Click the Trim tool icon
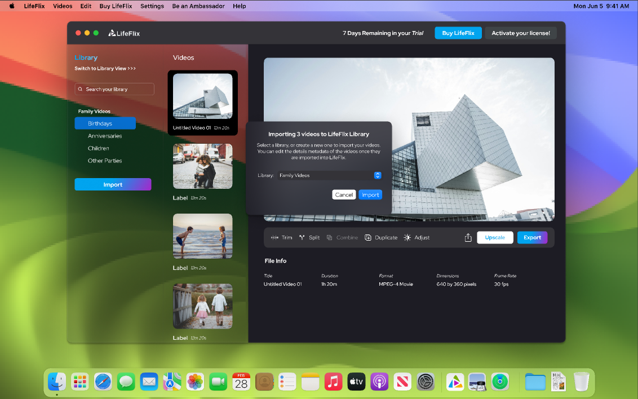This screenshot has height=399, width=638. click(x=274, y=237)
